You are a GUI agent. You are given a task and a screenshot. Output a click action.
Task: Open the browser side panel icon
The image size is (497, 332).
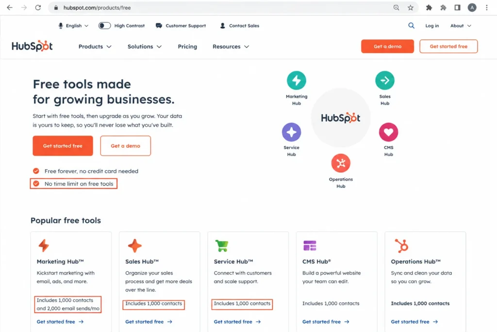[x=457, y=8]
